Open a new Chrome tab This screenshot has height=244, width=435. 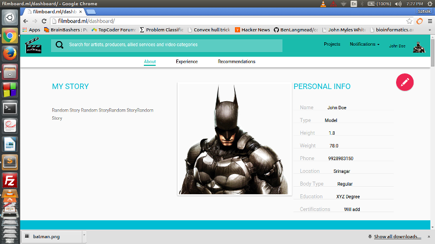[90, 12]
